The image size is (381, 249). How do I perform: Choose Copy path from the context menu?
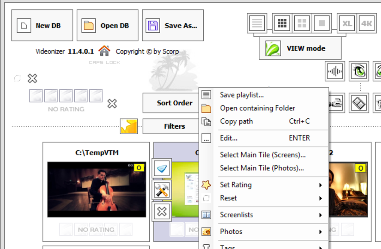pos(236,121)
